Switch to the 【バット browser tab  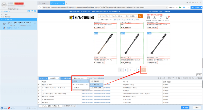(x=58, y=3)
